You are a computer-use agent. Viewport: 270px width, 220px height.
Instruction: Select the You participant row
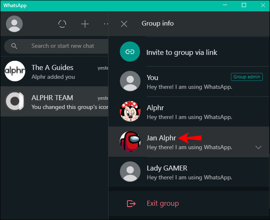click(x=189, y=82)
